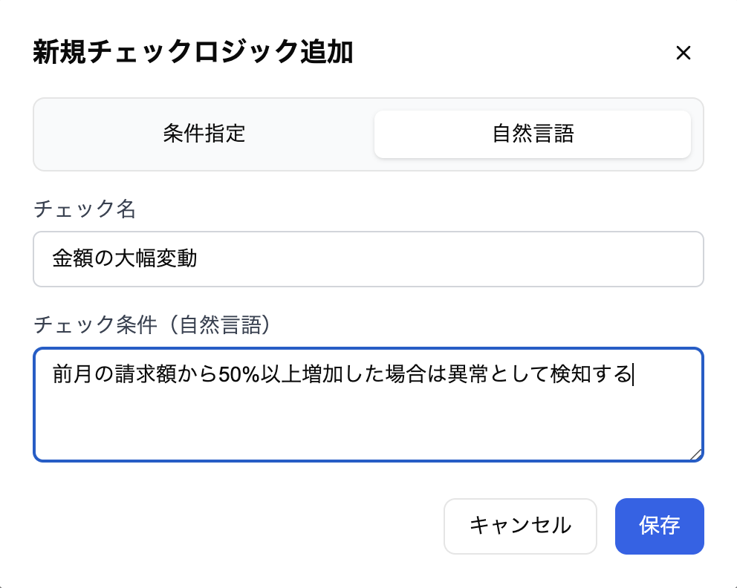
Task: Click 検知する at the end of condition text
Action: coord(591,375)
